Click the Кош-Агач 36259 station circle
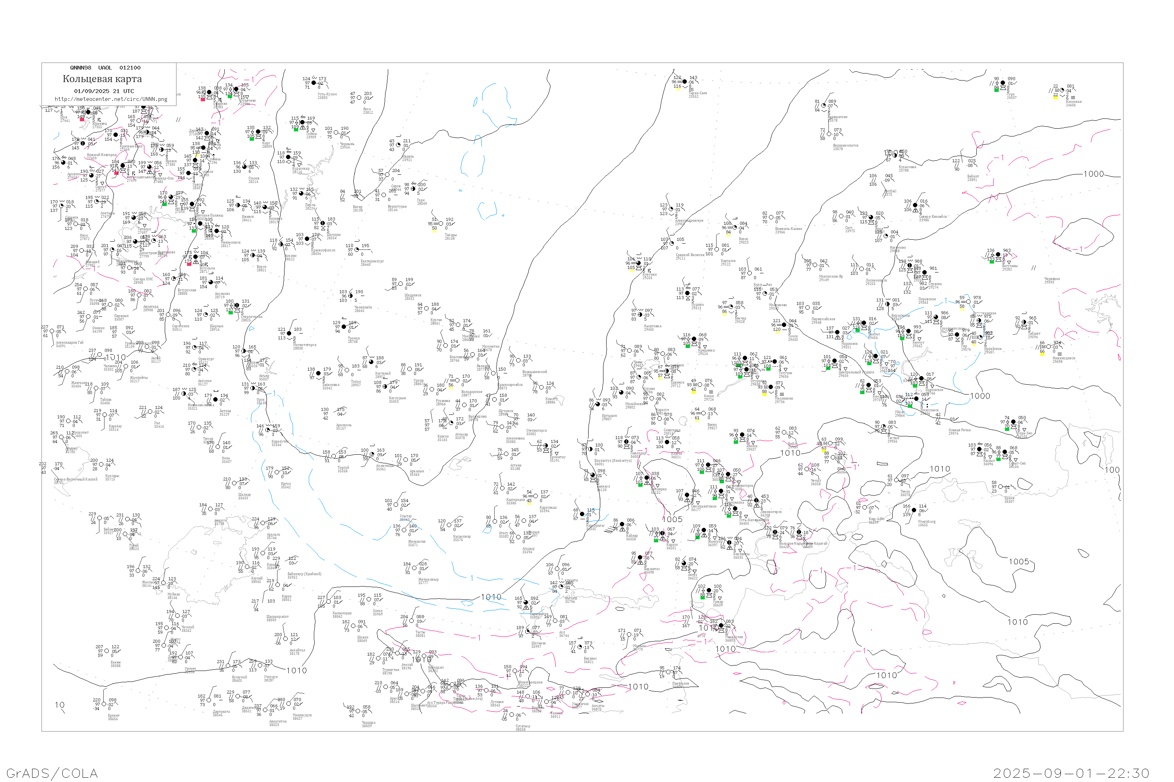 click(864, 508)
